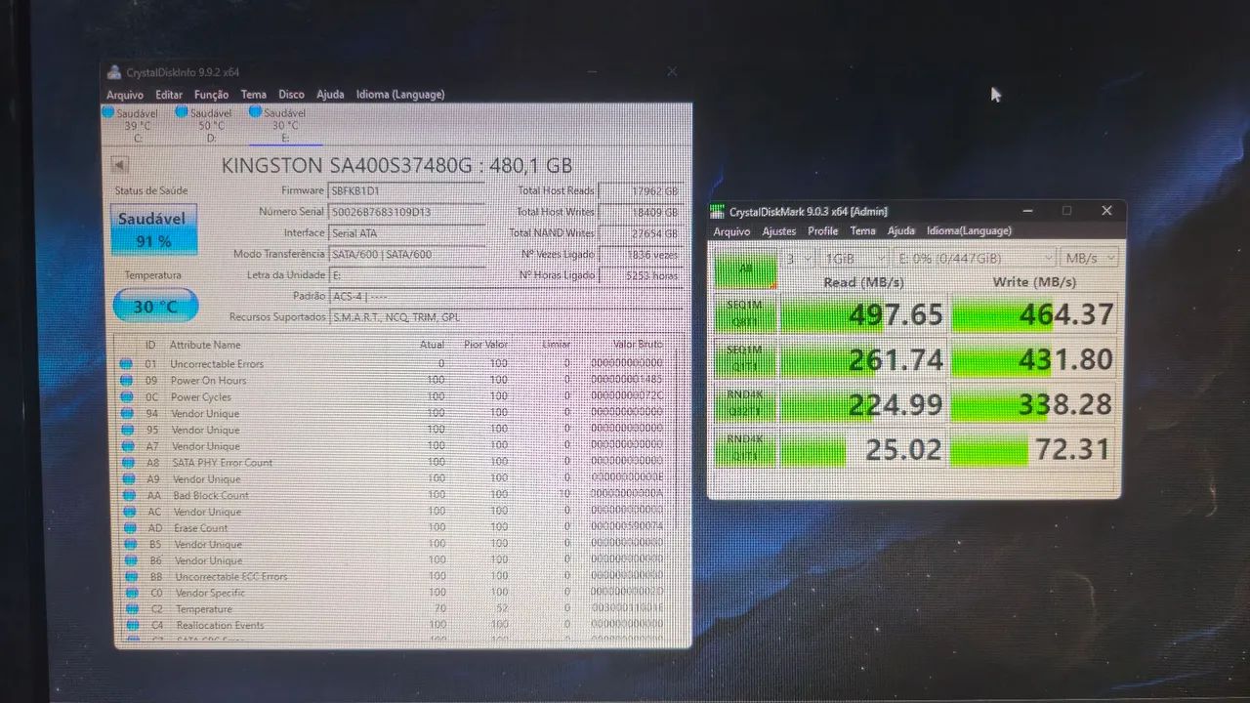Click the 338.28 random write result
Viewport: 1250px width, 703px height.
[x=1034, y=403]
